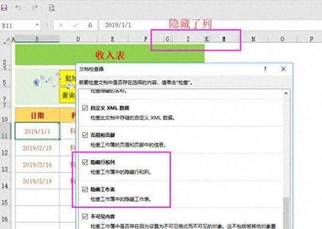Image resolution: width=322 pixels, height=229 pixels.
Task: Click the Cancel X icon in formula bar
Action: 61,25
